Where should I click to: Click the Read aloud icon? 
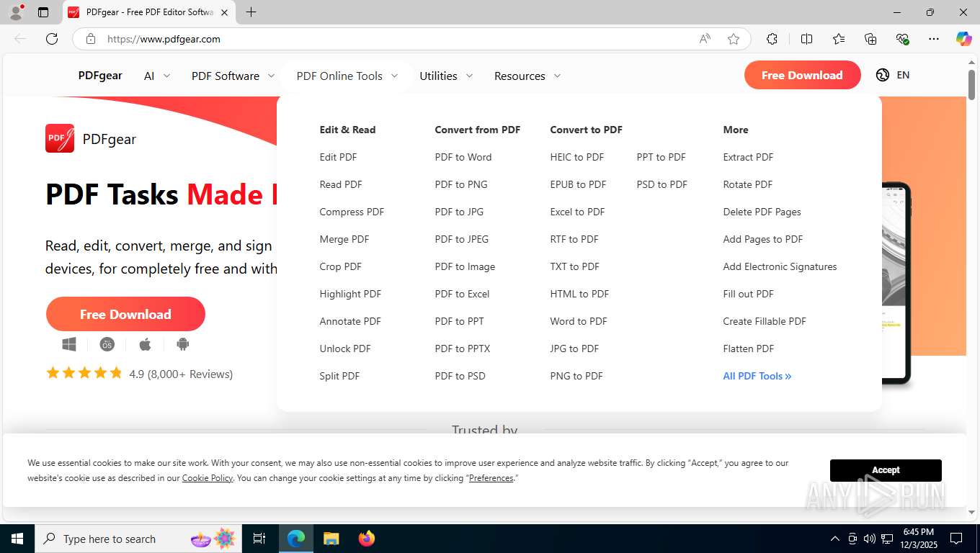(705, 39)
